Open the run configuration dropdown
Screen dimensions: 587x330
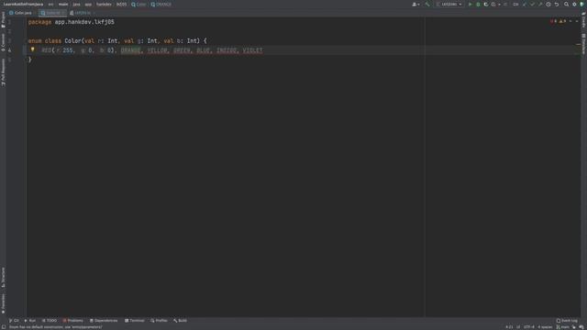(x=449, y=5)
